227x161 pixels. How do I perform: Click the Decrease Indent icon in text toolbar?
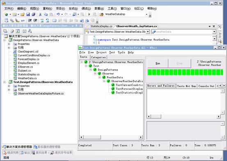30,21
